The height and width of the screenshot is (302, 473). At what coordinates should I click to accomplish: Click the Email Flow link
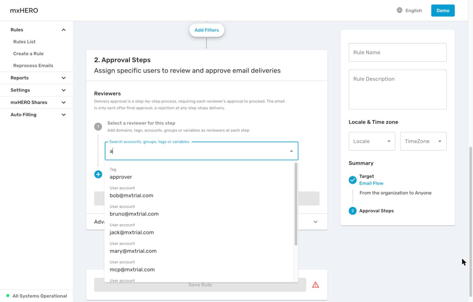[371, 183]
